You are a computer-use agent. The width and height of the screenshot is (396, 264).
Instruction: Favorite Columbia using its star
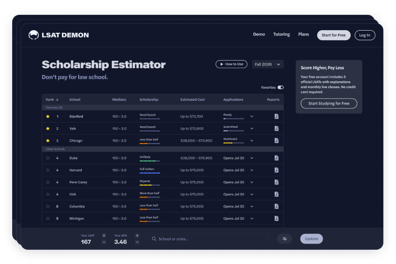pos(48,206)
